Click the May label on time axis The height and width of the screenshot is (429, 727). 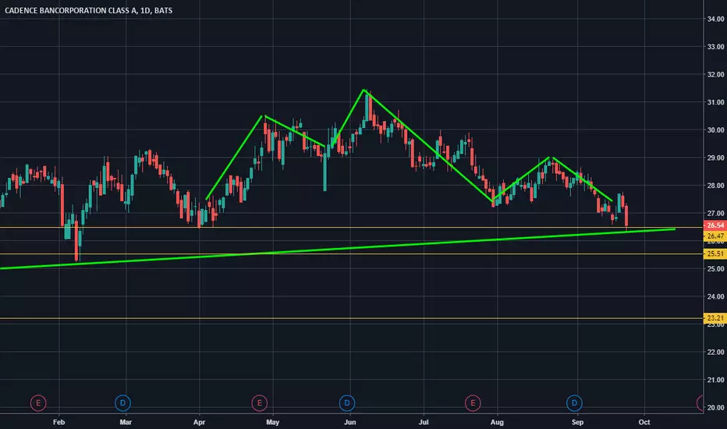click(x=273, y=422)
